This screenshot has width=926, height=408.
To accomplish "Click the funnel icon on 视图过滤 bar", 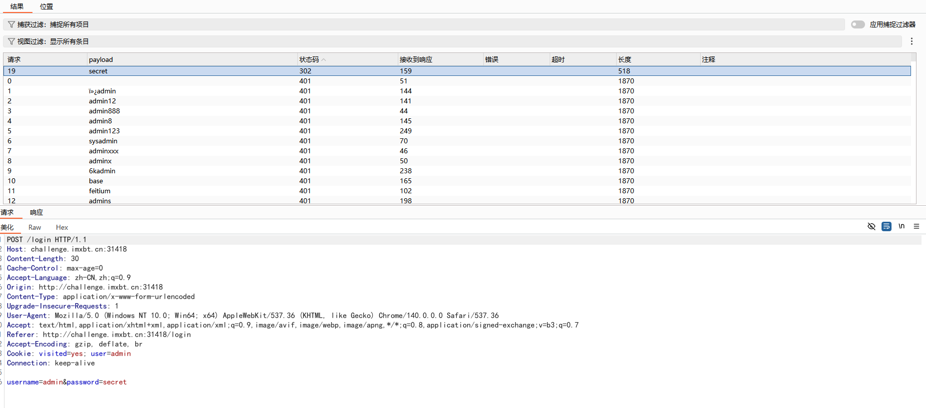I will tap(11, 41).
